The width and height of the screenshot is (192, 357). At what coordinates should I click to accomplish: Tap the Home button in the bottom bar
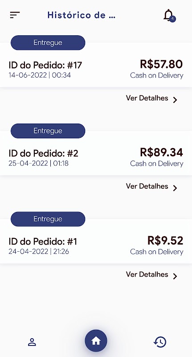[x=96, y=341]
